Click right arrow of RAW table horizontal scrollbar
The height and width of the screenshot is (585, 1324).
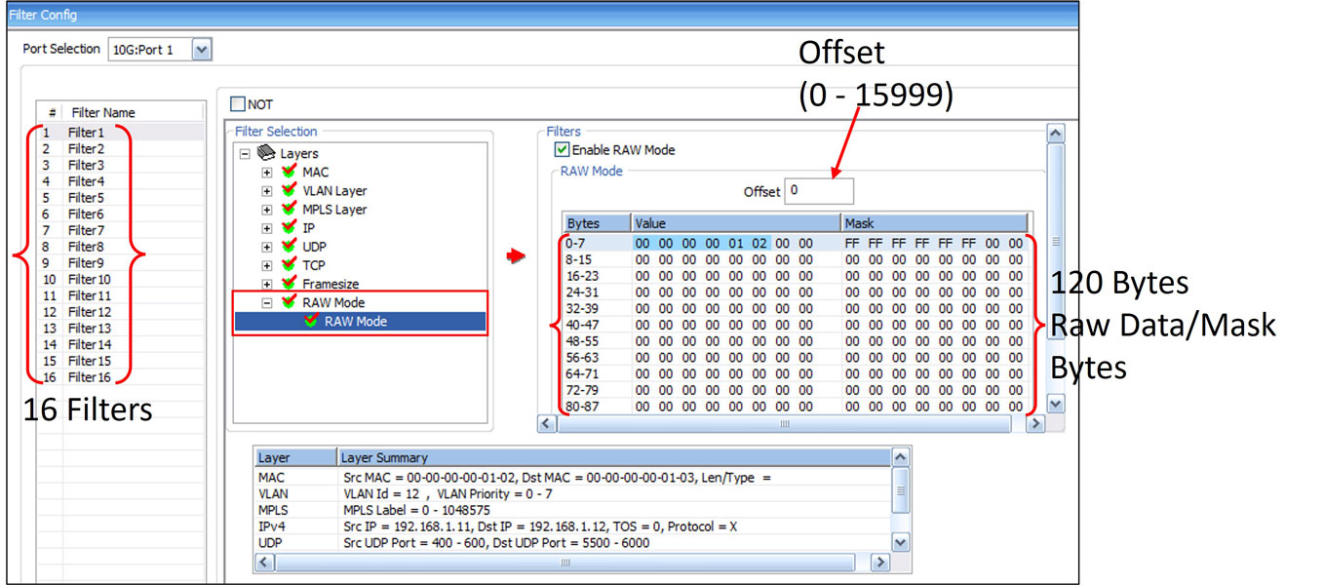(1035, 424)
